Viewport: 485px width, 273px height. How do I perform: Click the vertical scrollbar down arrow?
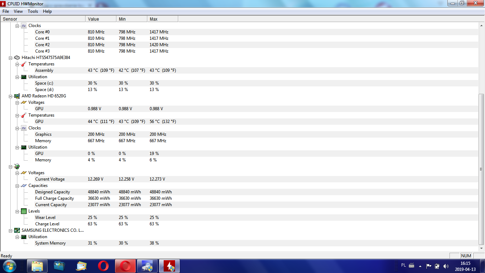[x=481, y=249]
